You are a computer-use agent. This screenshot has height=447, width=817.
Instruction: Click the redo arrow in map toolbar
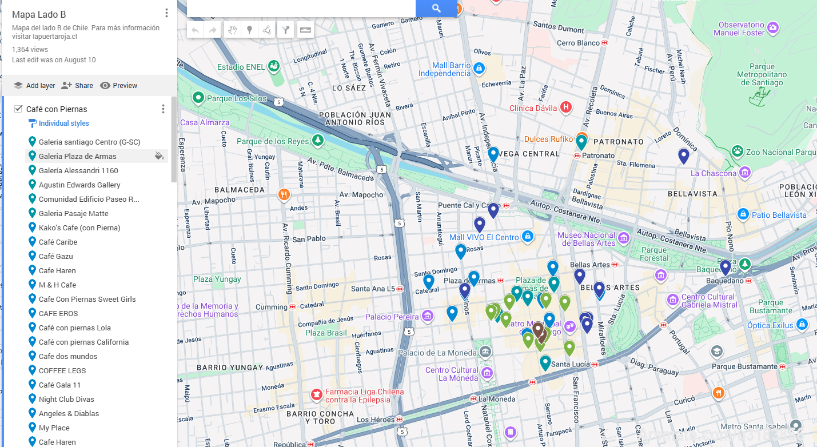213,30
